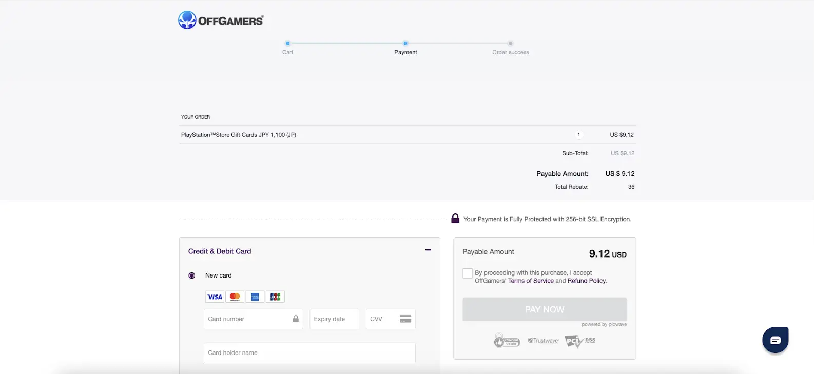Collapse the Credit & Debit Card section
This screenshot has width=814, height=374.
pyautogui.click(x=428, y=250)
